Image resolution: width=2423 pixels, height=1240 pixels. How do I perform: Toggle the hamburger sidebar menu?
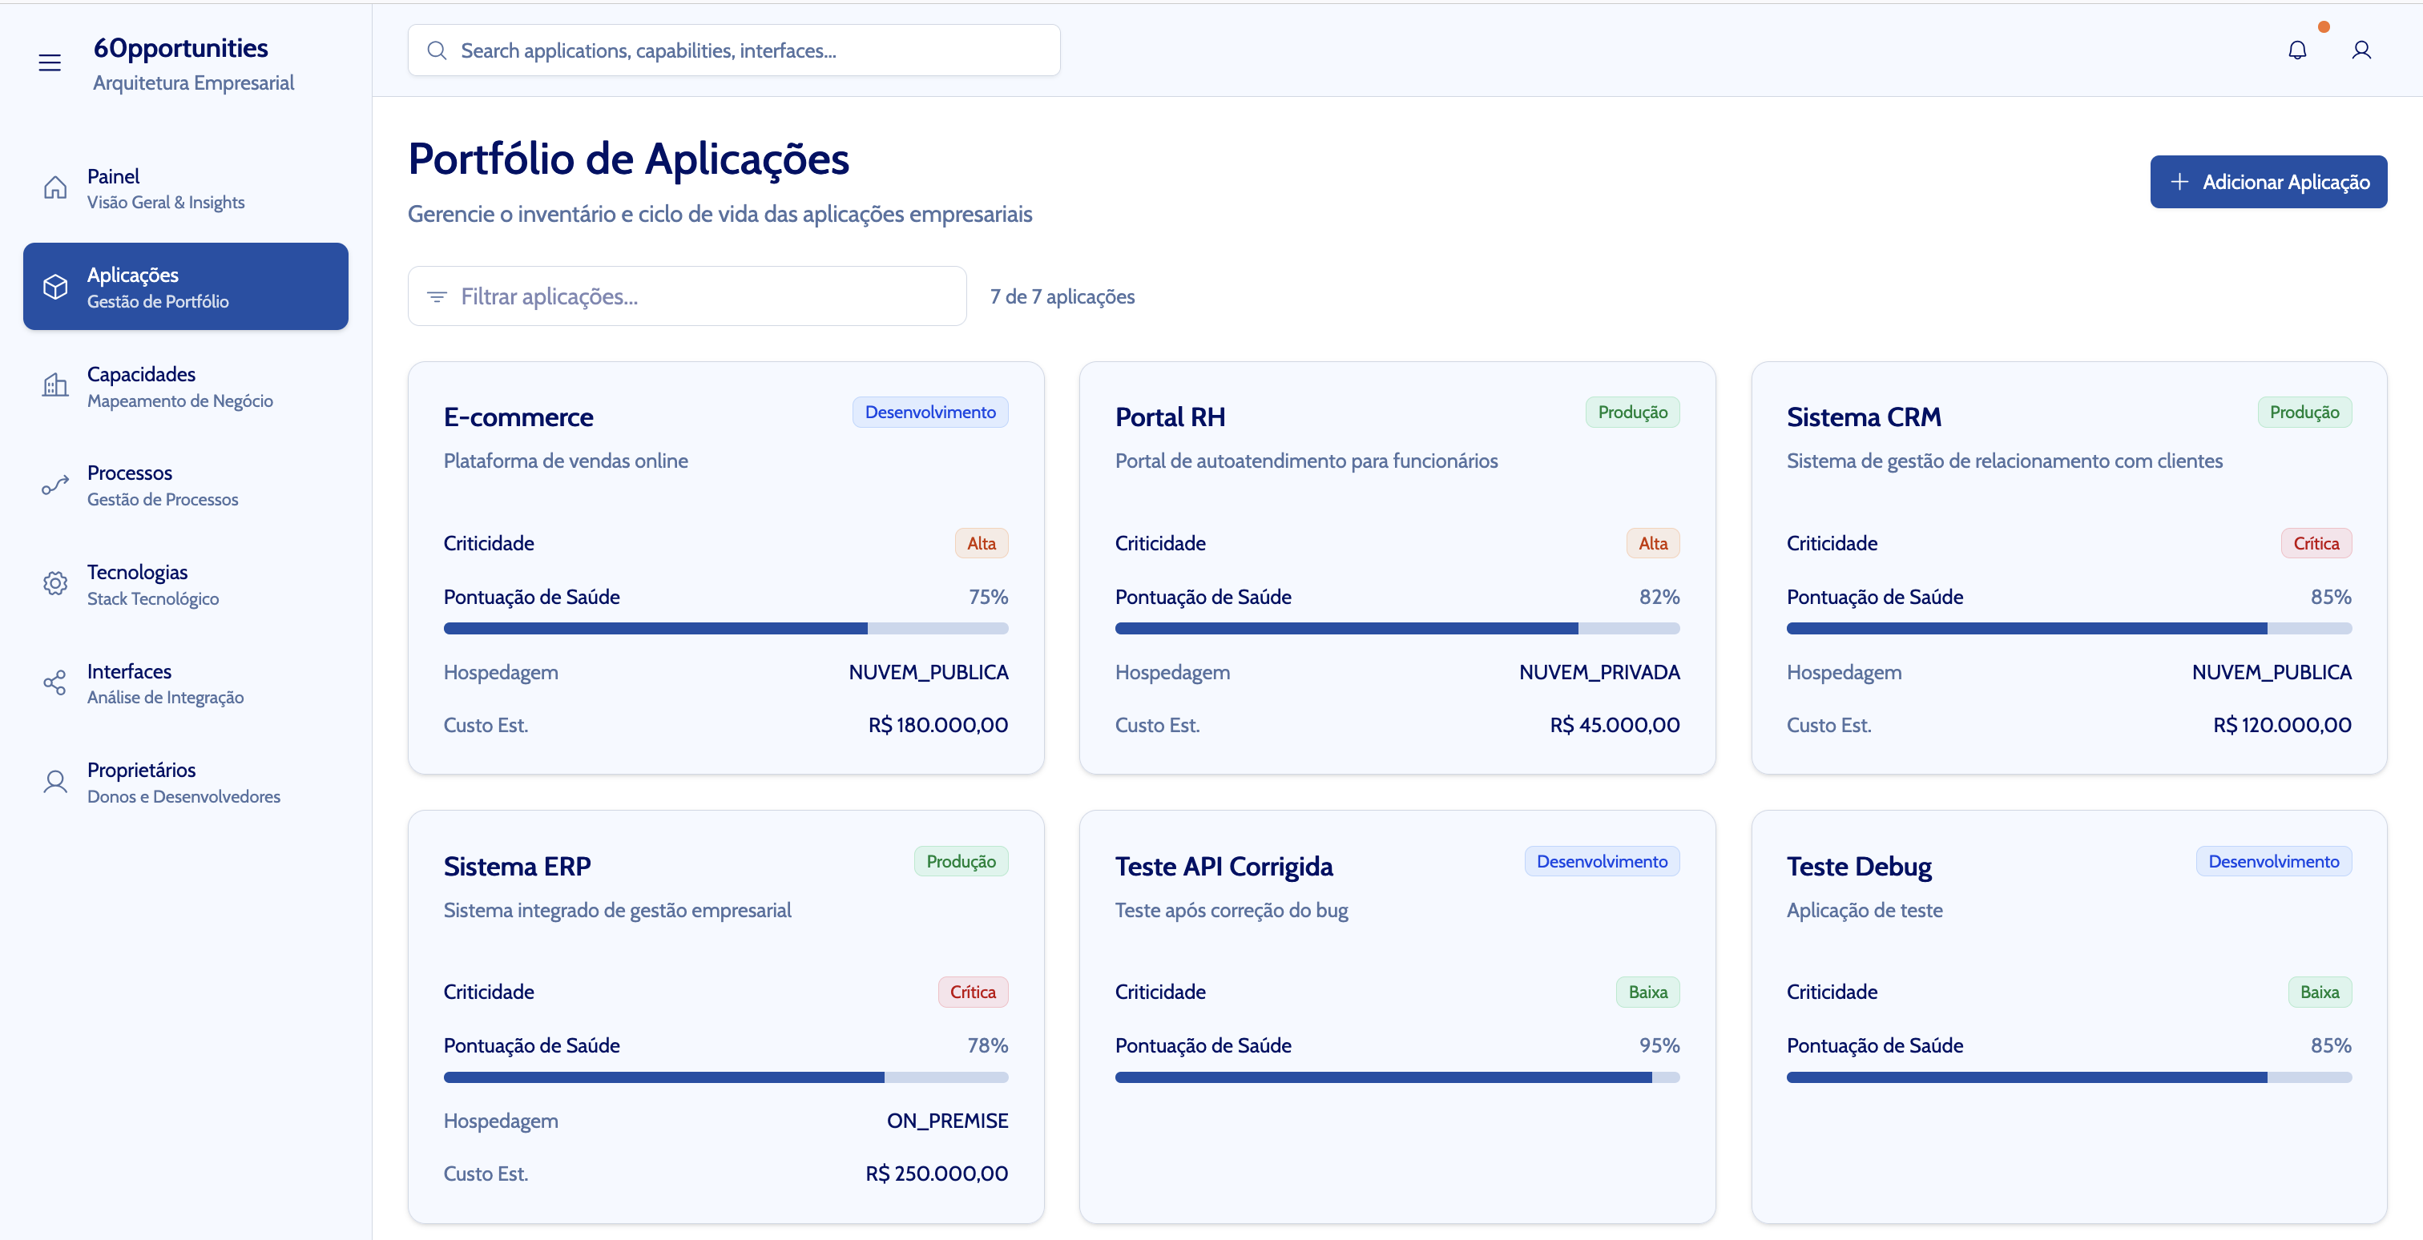50,63
